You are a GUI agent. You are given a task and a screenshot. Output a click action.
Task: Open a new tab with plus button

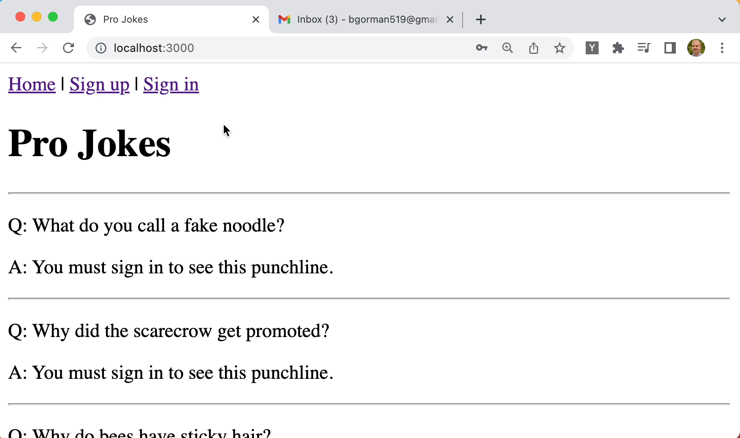tap(481, 19)
